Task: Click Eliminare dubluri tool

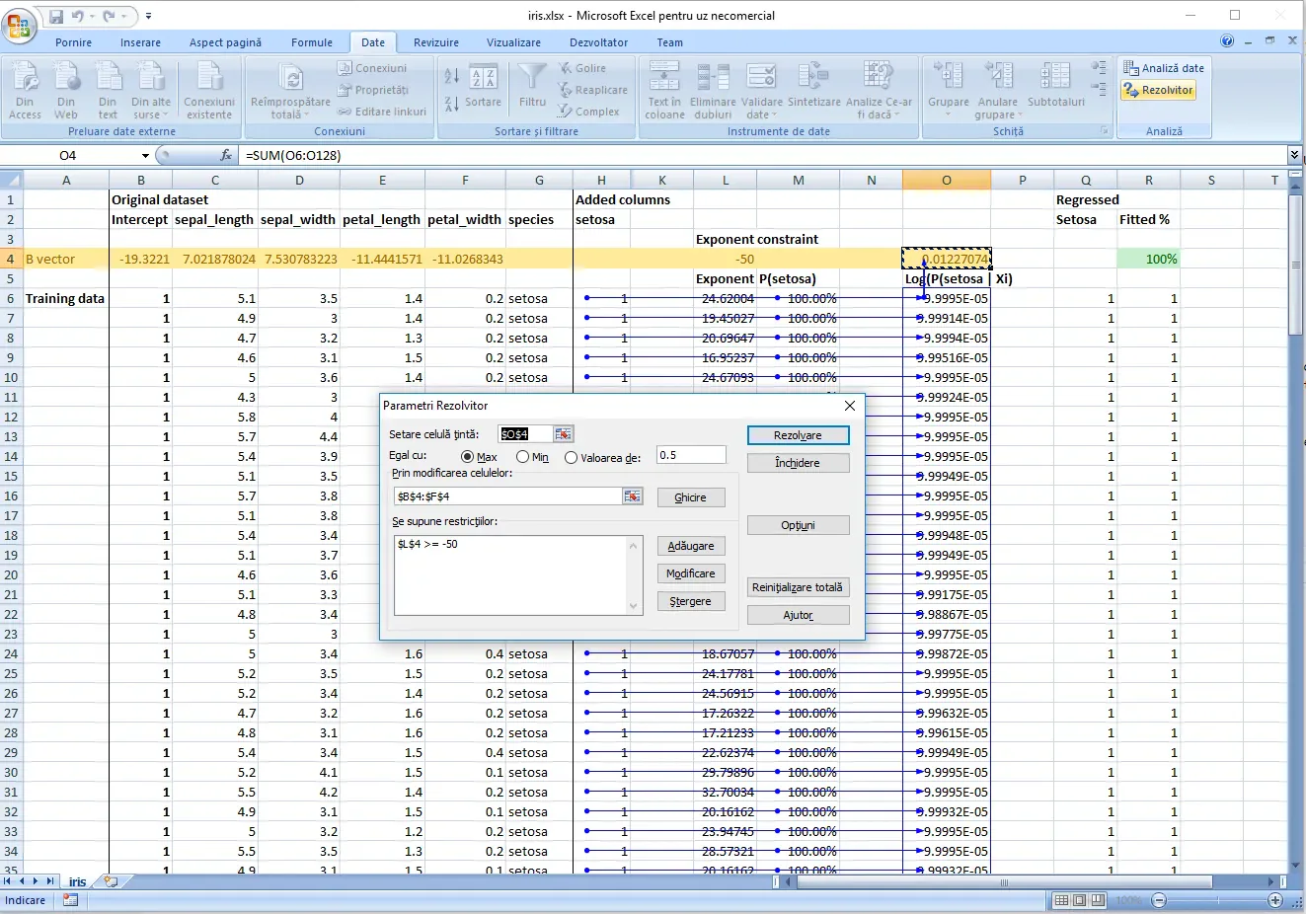Action: coord(713,90)
